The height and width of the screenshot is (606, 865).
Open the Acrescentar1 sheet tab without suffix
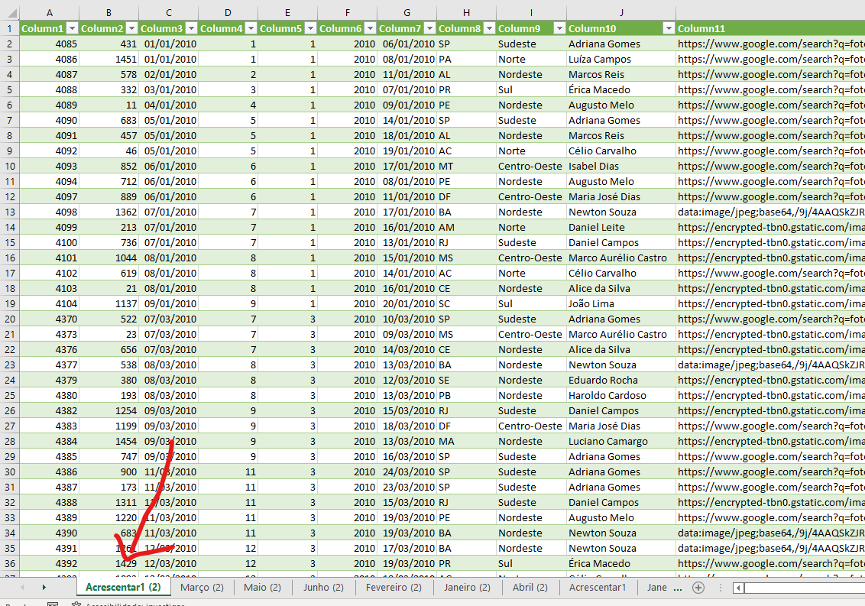click(598, 587)
